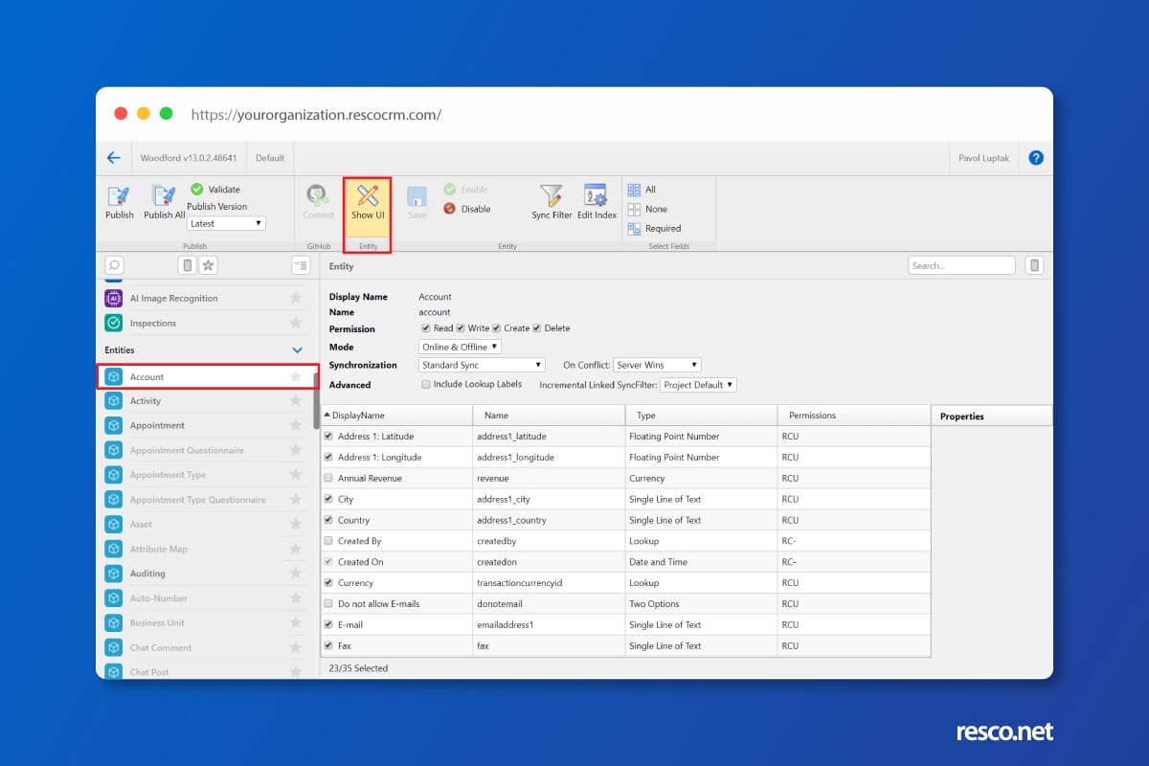The width and height of the screenshot is (1149, 766).
Task: Open the Edit Index icon
Action: tap(597, 196)
